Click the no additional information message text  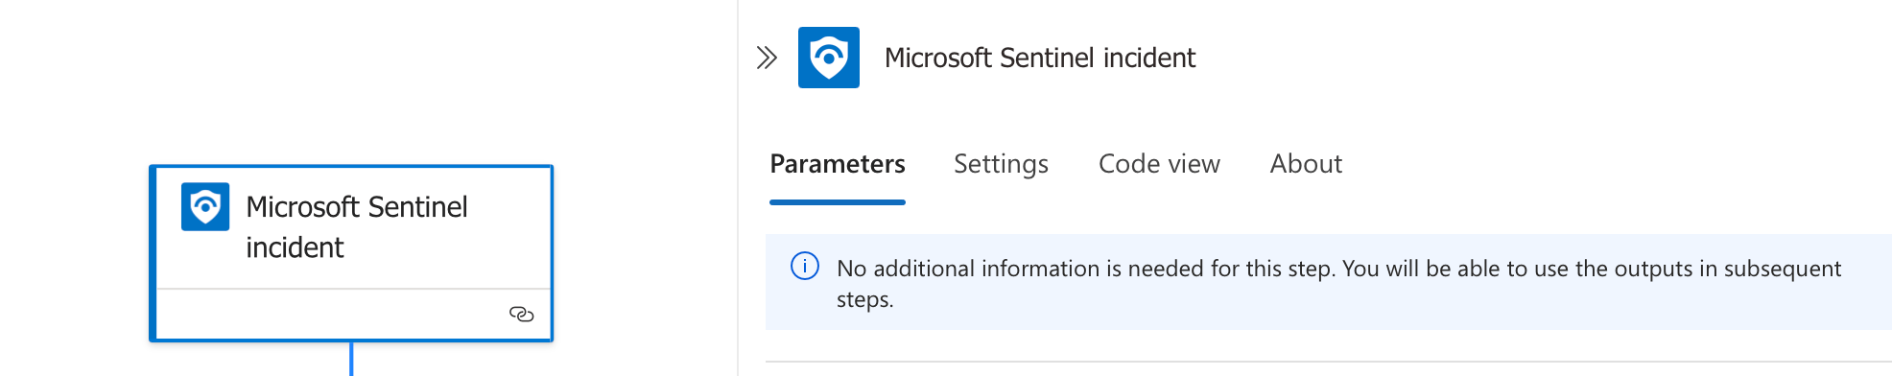(x=1338, y=283)
